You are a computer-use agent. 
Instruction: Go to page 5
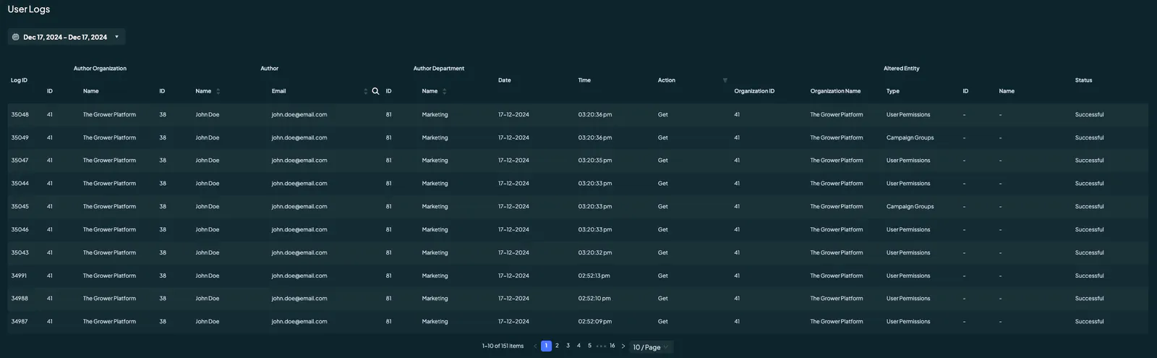tap(589, 346)
